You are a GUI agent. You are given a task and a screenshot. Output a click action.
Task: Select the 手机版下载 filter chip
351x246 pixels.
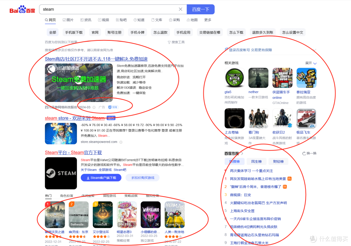(74, 32)
